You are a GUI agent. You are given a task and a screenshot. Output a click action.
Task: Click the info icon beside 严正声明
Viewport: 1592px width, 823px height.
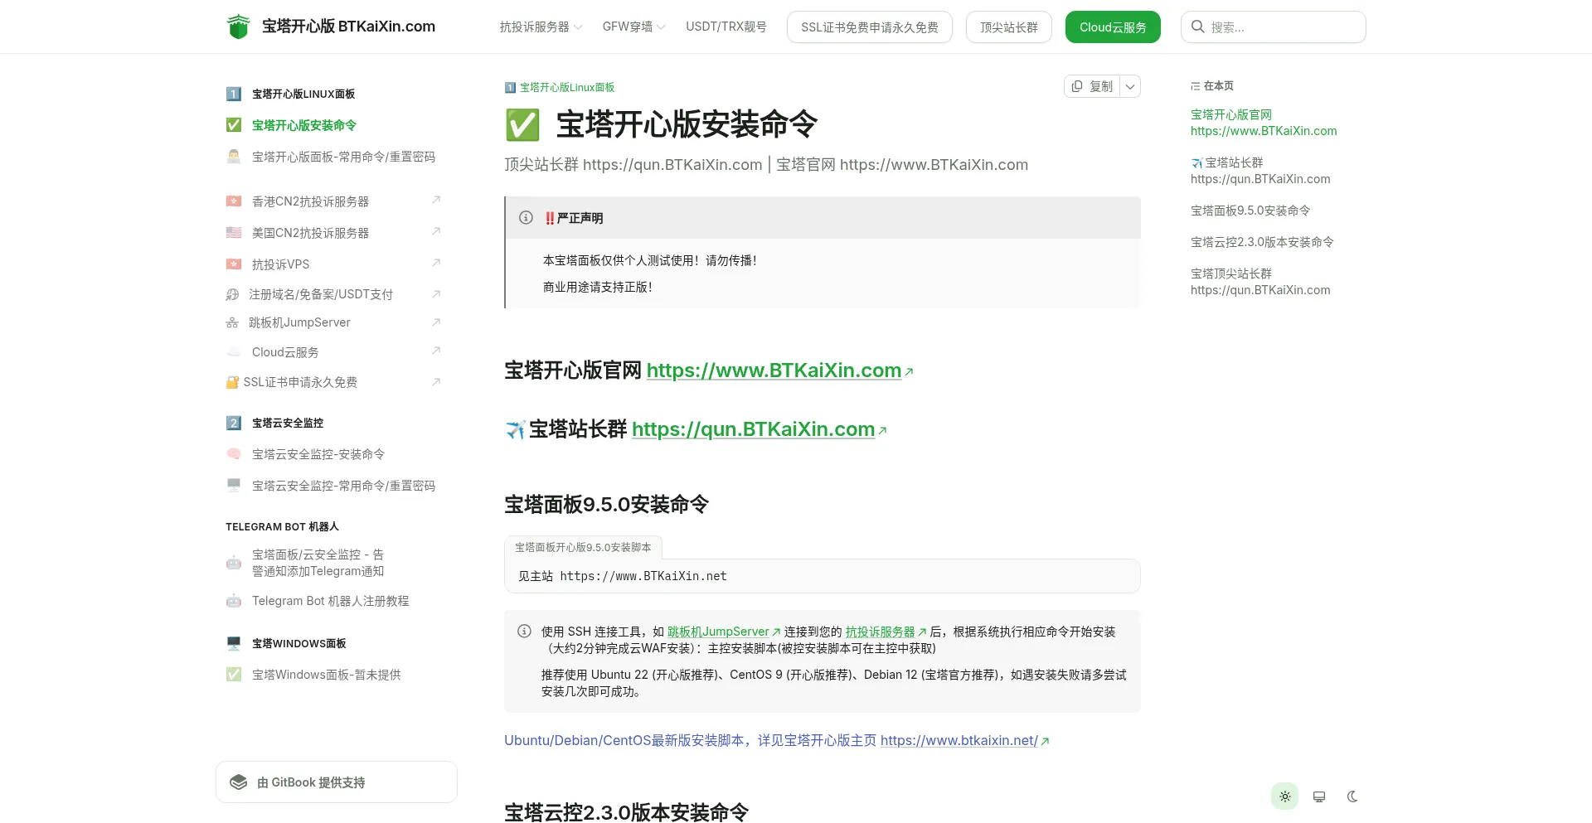point(526,218)
